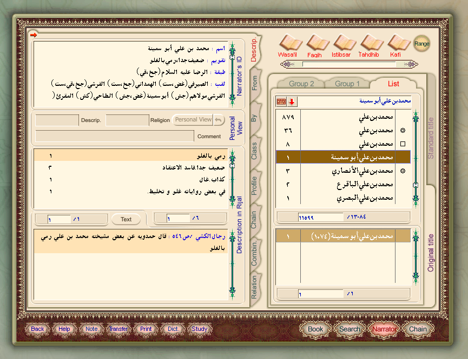Click the Descrip. input field
The image size is (468, 359).
tap(57, 120)
